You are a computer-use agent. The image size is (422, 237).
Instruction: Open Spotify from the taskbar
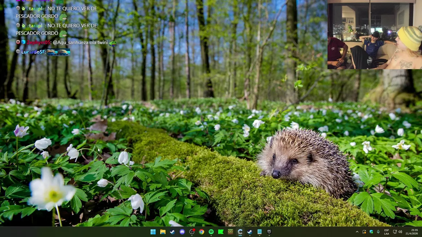pos(211,232)
